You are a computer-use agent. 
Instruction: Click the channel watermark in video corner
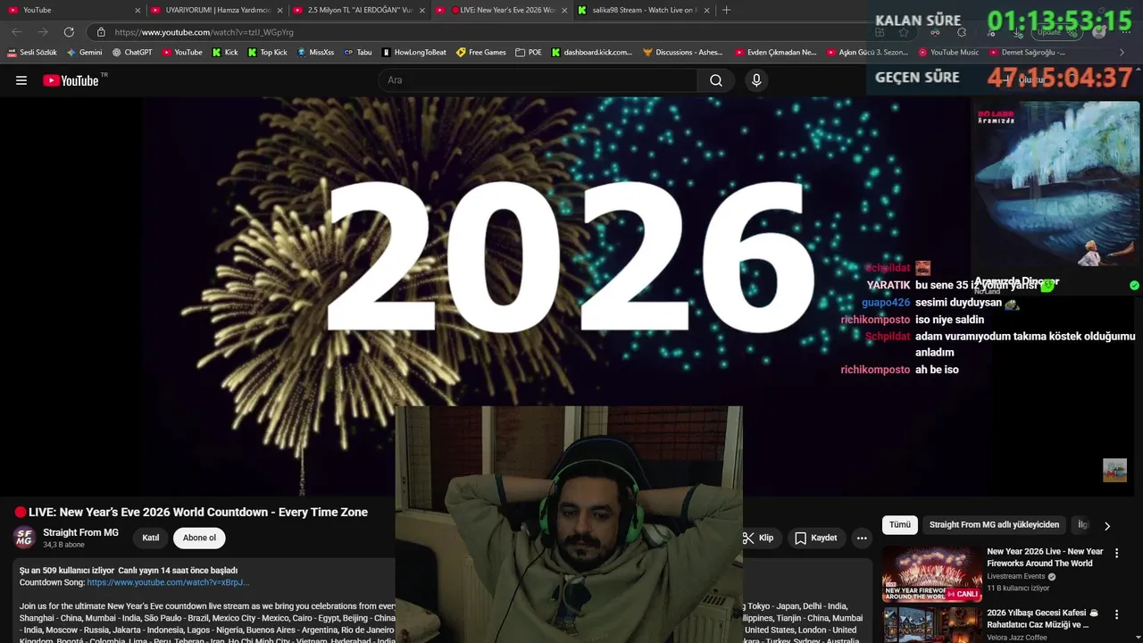point(1114,470)
